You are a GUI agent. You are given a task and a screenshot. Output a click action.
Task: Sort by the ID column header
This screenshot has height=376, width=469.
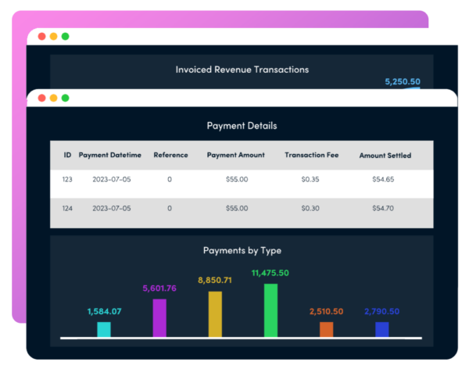(67, 155)
